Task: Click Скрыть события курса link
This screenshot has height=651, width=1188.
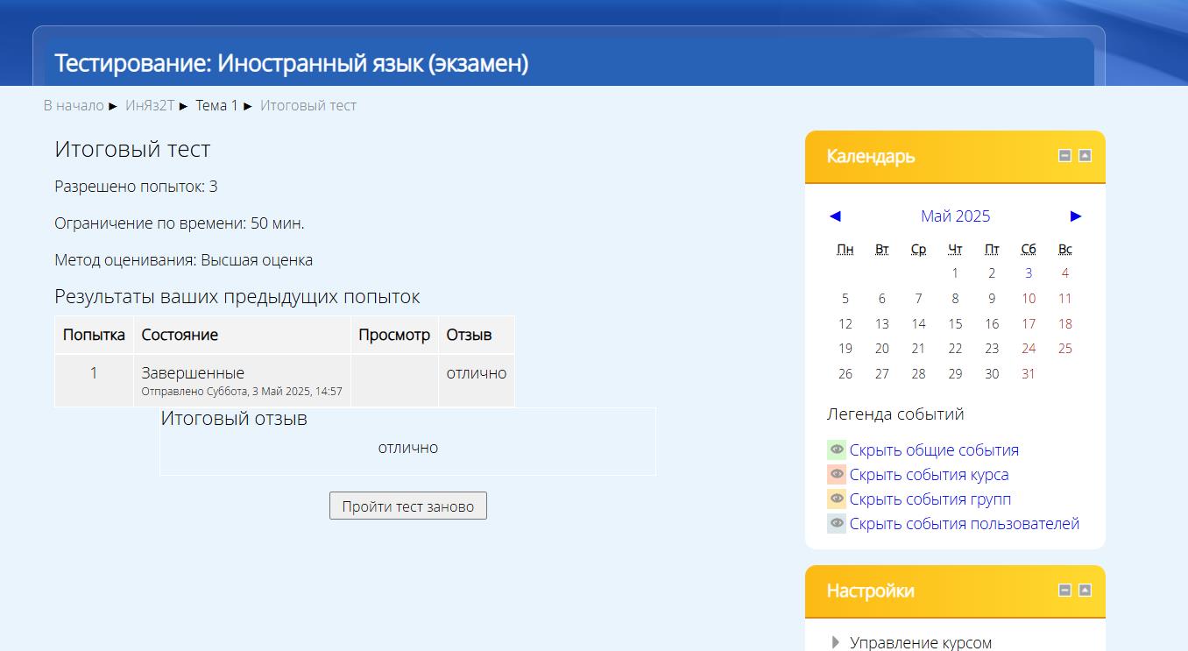Action: coord(929,475)
